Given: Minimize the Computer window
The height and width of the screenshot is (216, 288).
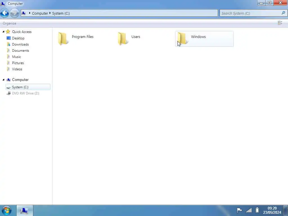Looking at the screenshot, I should 261,3.
